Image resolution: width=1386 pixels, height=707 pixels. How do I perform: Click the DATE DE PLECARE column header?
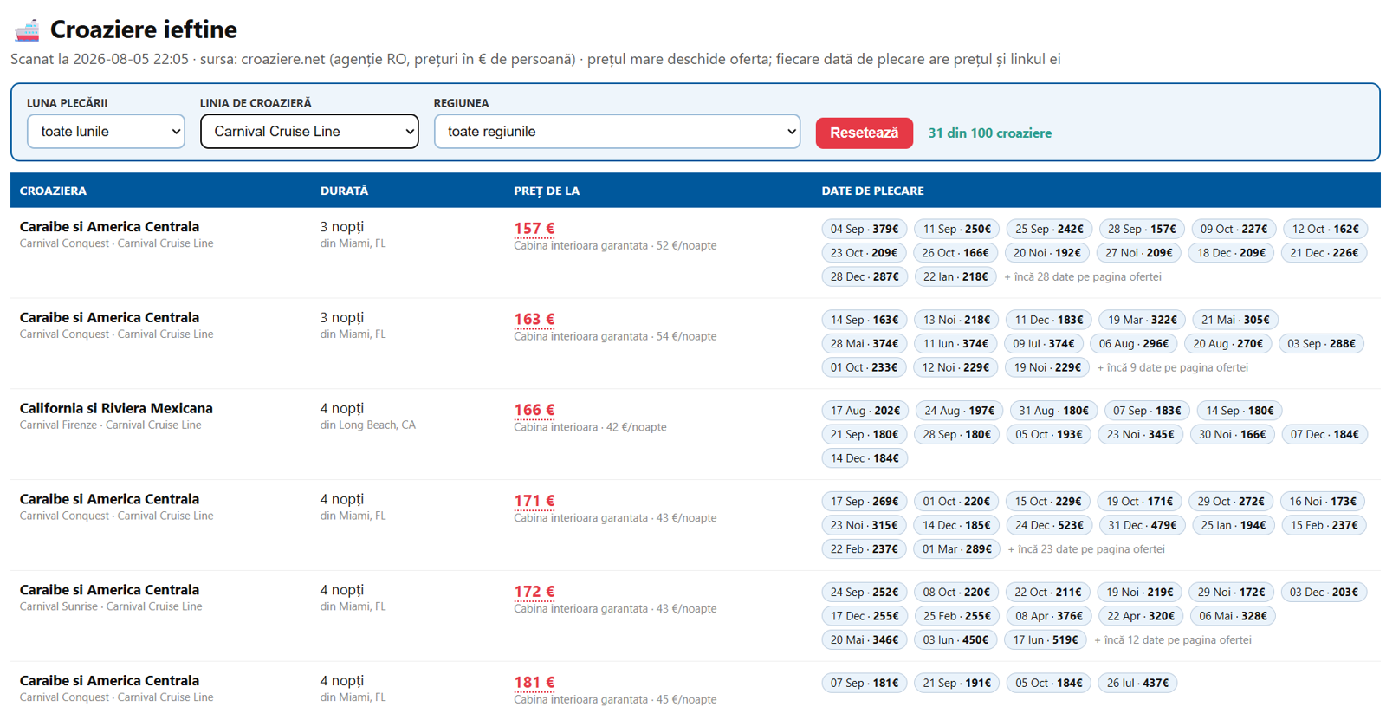[872, 191]
